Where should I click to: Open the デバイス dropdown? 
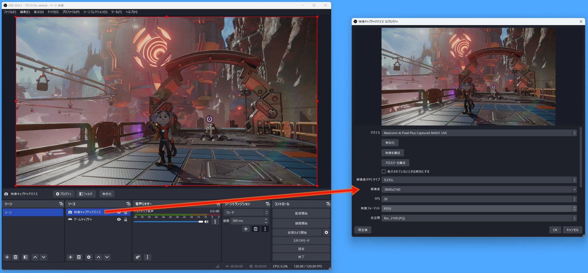pos(479,133)
